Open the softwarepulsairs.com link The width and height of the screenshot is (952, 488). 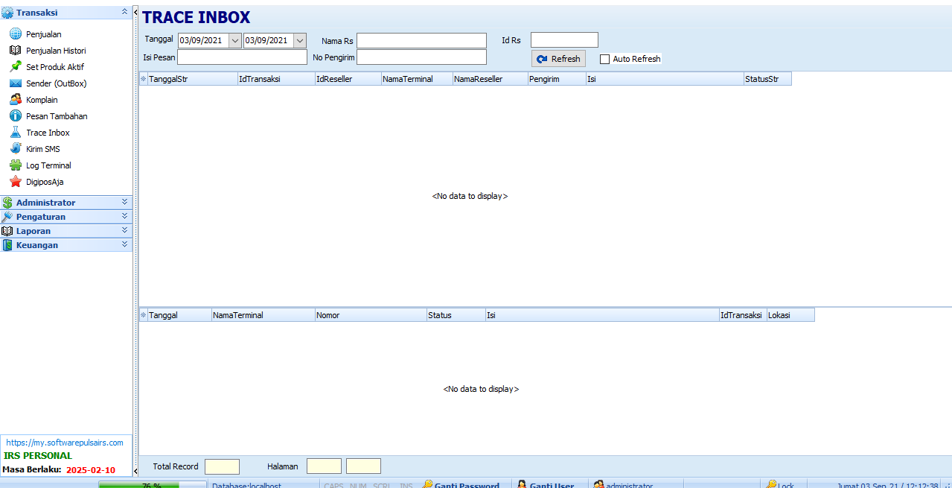66,442
